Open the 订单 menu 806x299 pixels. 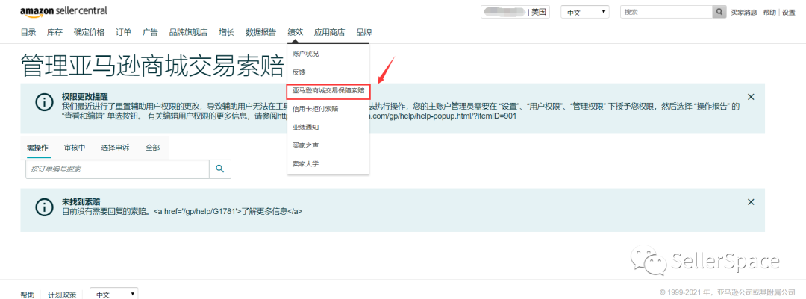123,32
